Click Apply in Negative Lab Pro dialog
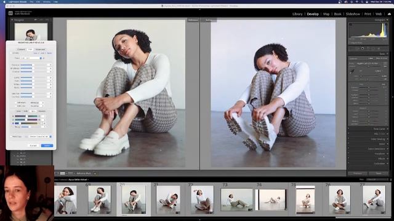The height and width of the screenshot is (221, 394). 47,145
